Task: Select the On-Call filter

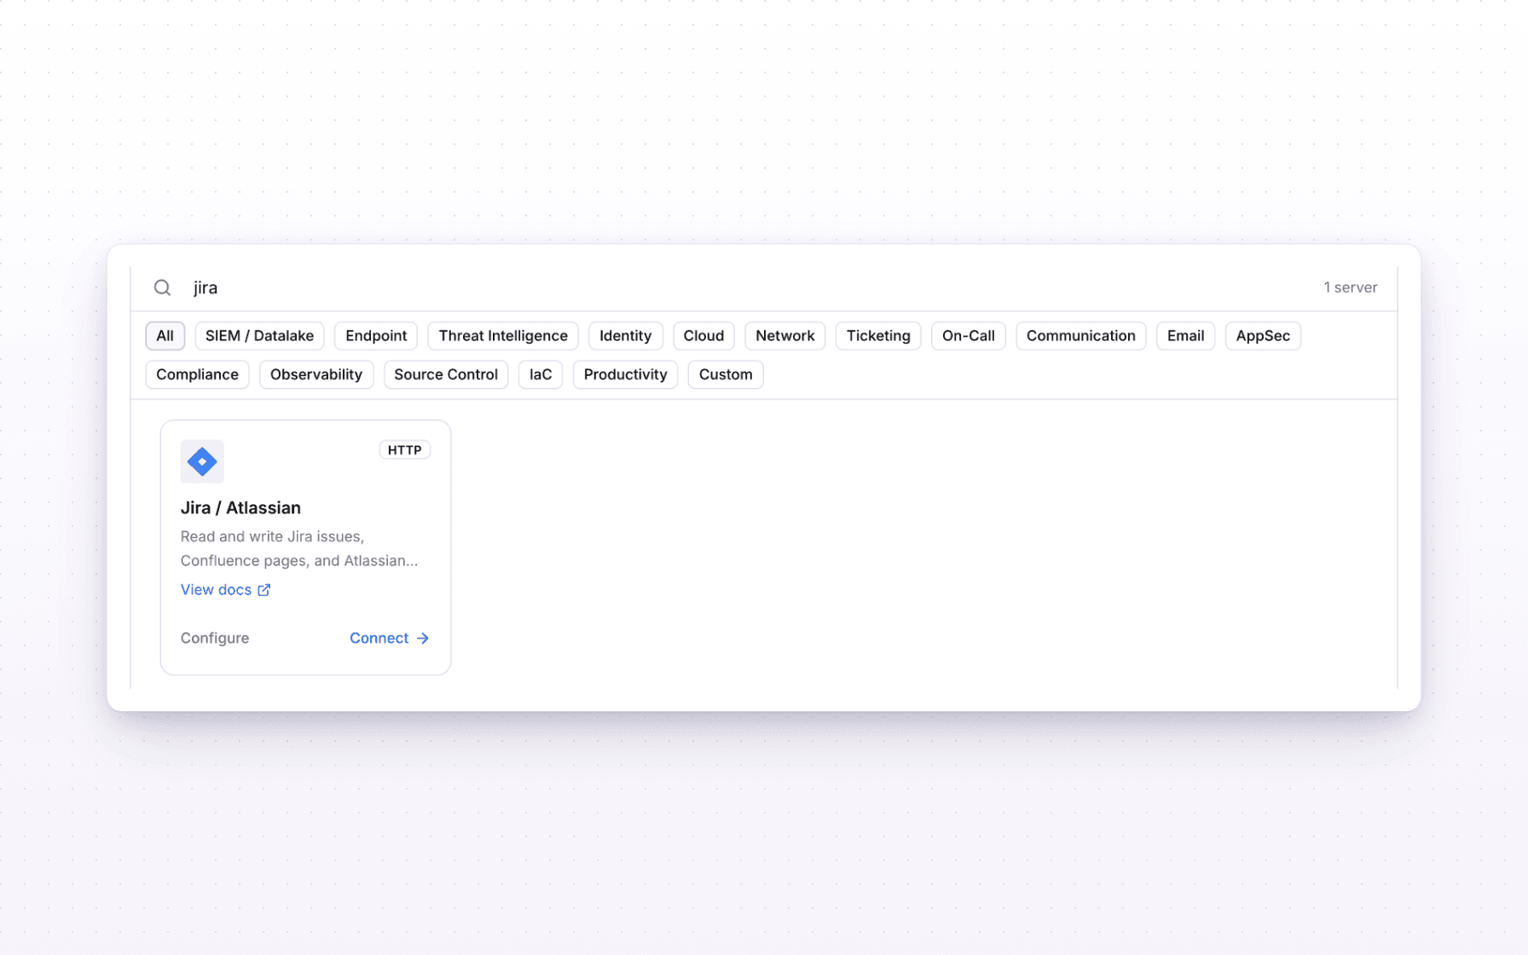Action: coord(968,336)
